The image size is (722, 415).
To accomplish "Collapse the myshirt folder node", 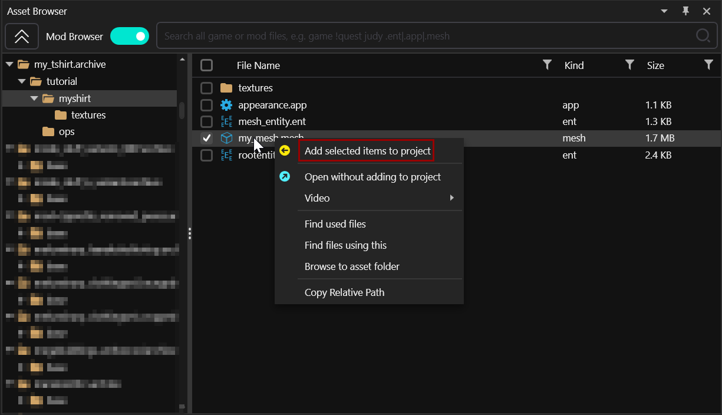I will (34, 98).
